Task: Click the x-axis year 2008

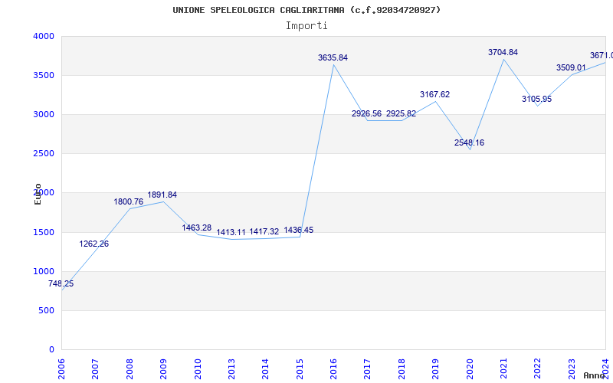Action: 129,369
